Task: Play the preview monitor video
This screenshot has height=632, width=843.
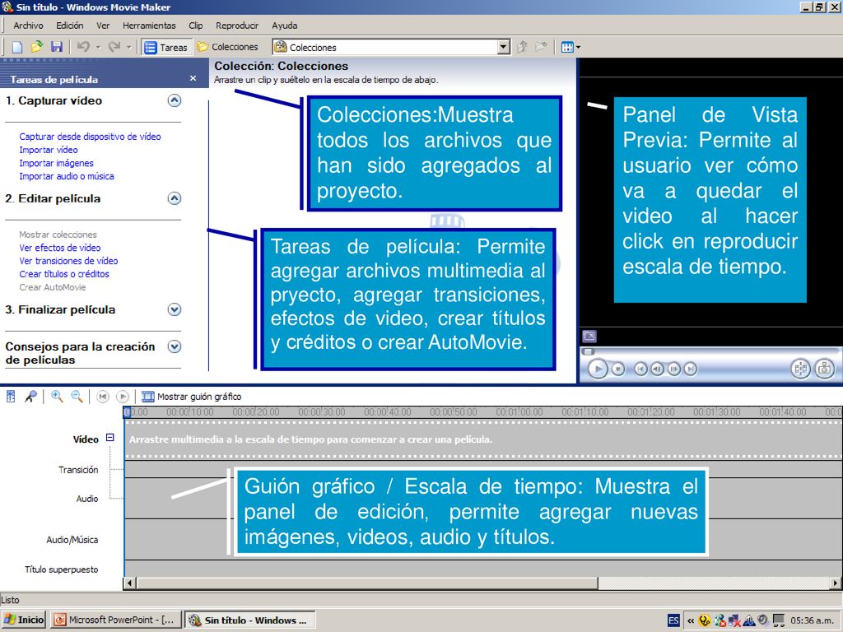Action: (598, 369)
